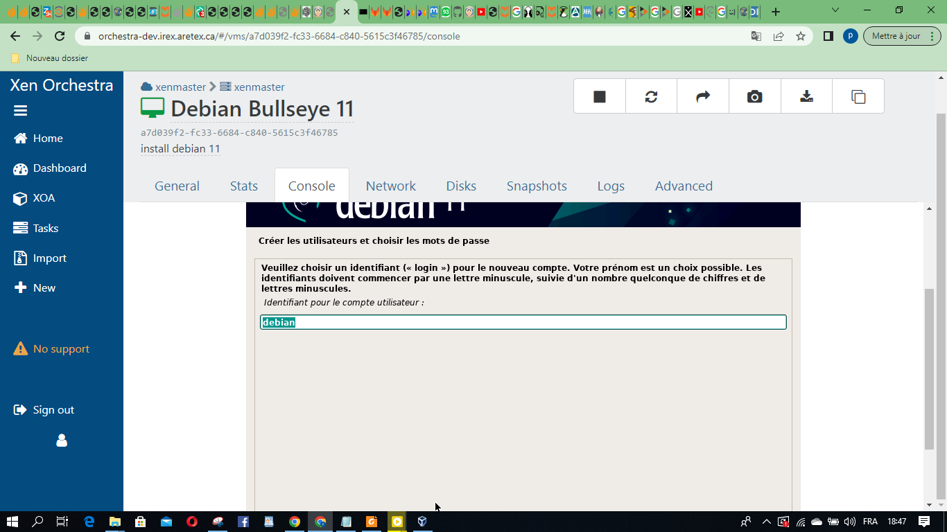Open Mail app from the taskbar

point(166,522)
